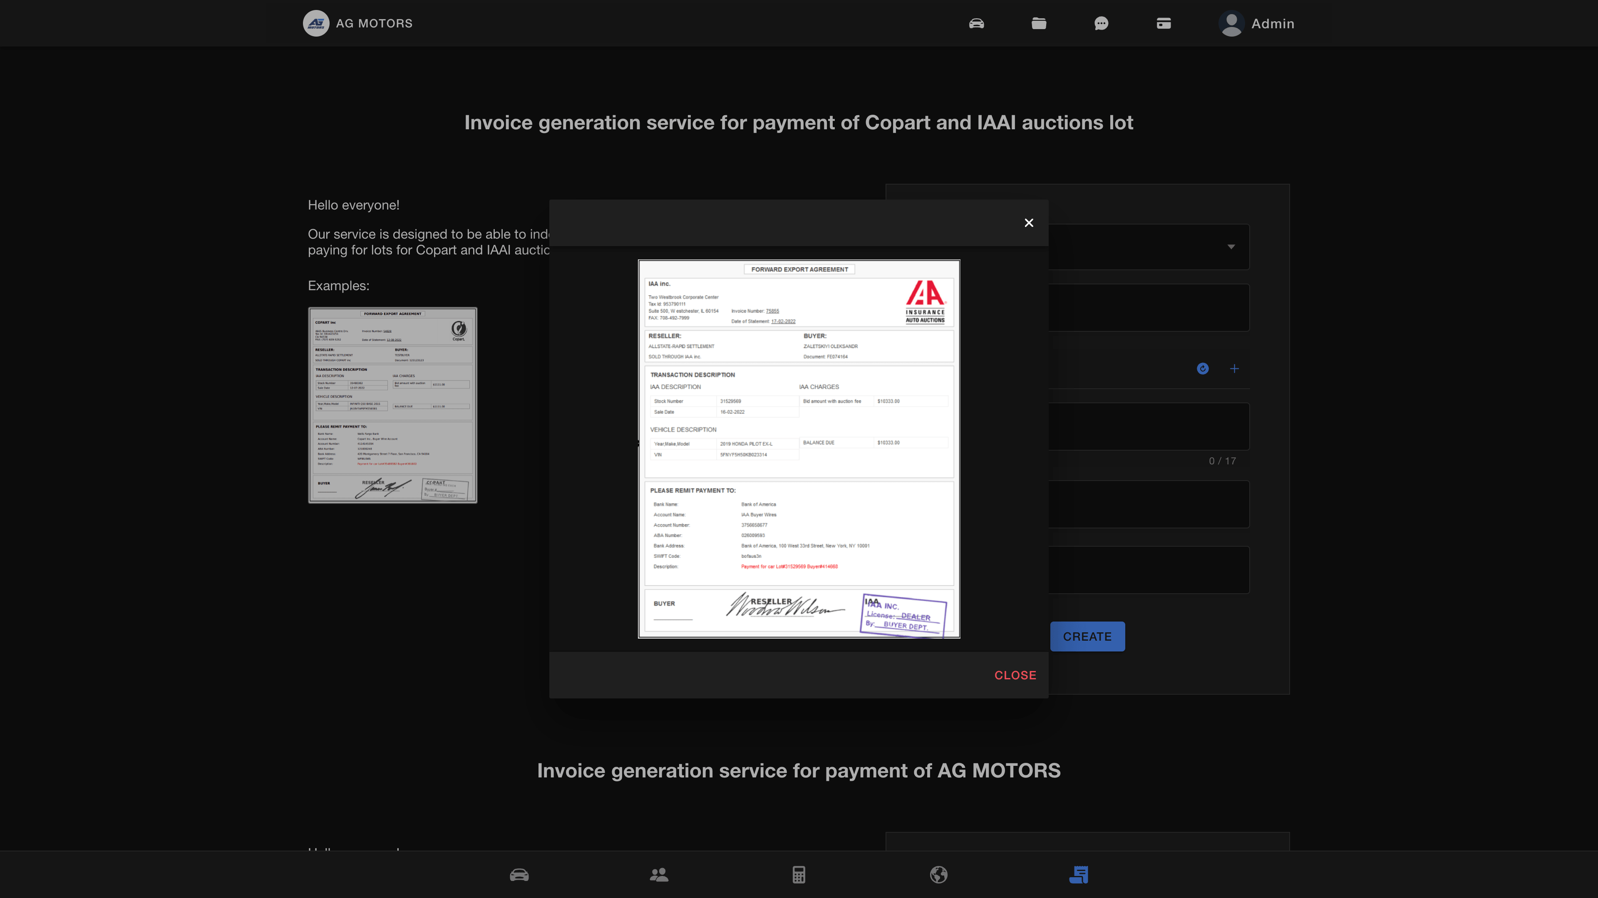Open the users group tab in bottom bar
This screenshot has height=898, width=1598.
(x=659, y=874)
